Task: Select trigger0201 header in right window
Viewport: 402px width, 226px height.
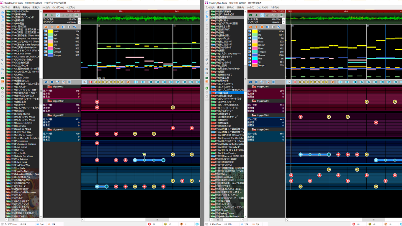Action: click(x=266, y=101)
